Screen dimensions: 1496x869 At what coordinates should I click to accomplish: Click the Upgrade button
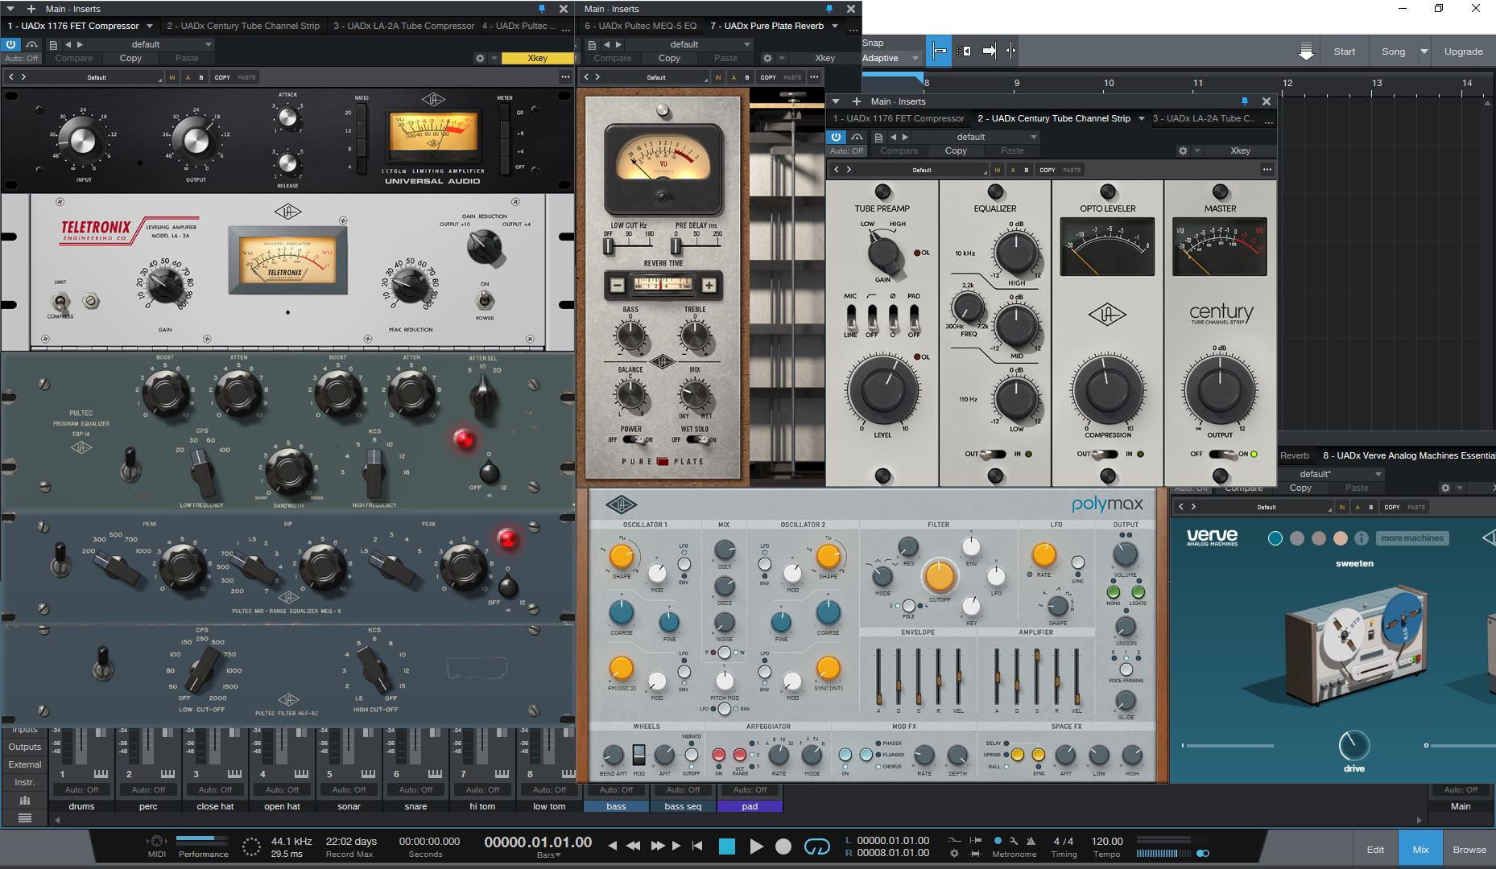click(x=1463, y=51)
